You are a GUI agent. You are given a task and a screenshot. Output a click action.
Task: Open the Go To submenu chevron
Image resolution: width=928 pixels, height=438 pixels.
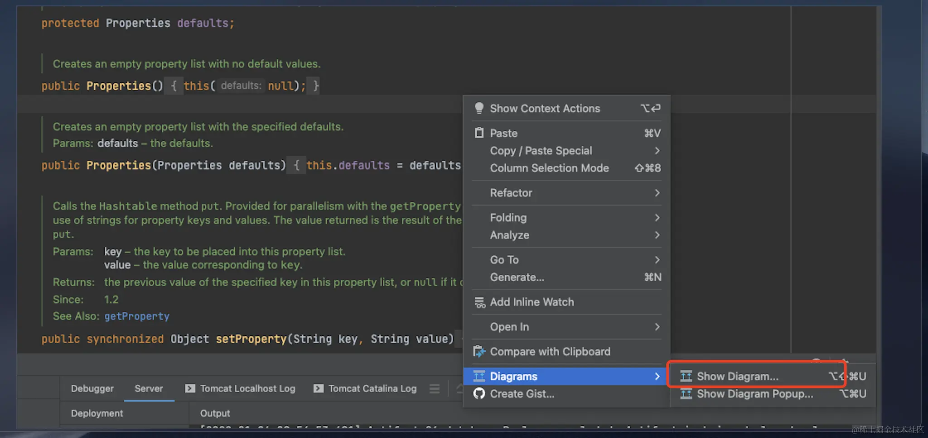(x=657, y=260)
